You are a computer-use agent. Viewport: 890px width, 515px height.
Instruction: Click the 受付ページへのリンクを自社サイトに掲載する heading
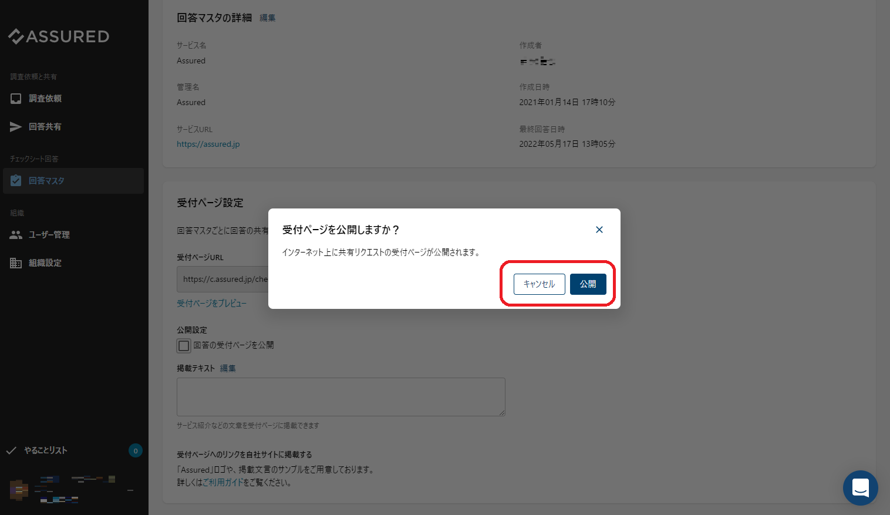pyautogui.click(x=244, y=455)
